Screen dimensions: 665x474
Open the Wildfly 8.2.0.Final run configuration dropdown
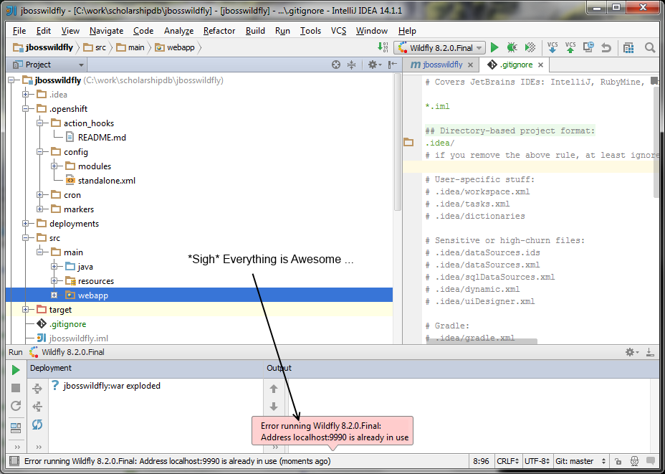439,47
